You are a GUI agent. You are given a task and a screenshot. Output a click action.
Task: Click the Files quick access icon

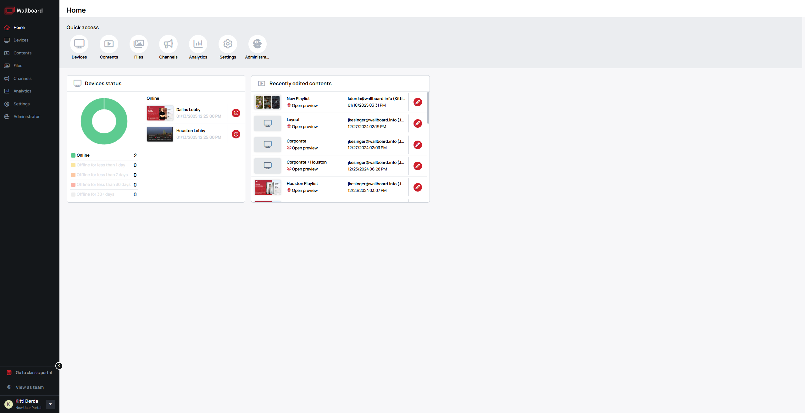(138, 44)
